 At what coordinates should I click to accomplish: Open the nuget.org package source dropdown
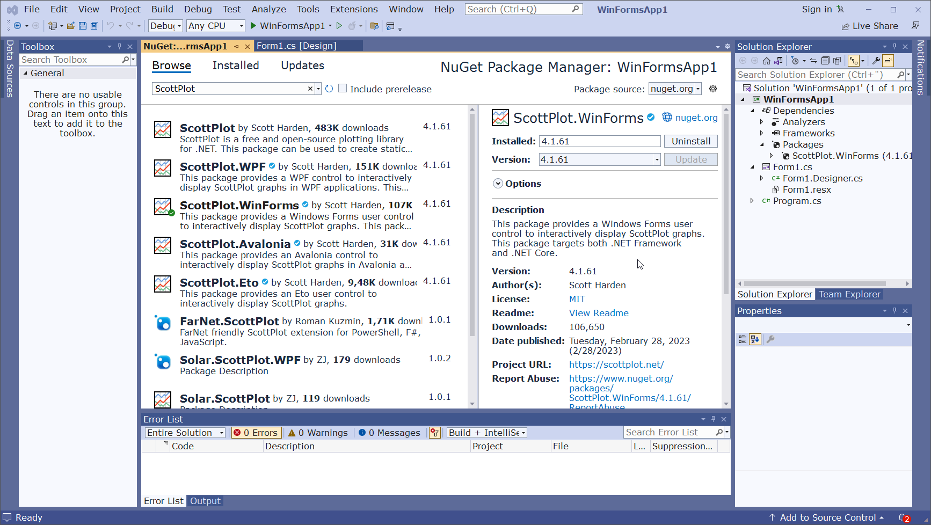(675, 89)
